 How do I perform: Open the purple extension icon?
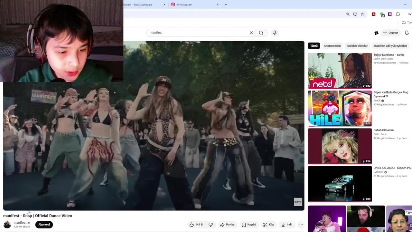click(x=390, y=14)
